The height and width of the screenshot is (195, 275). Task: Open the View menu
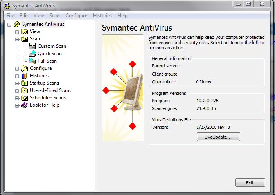point(38,16)
